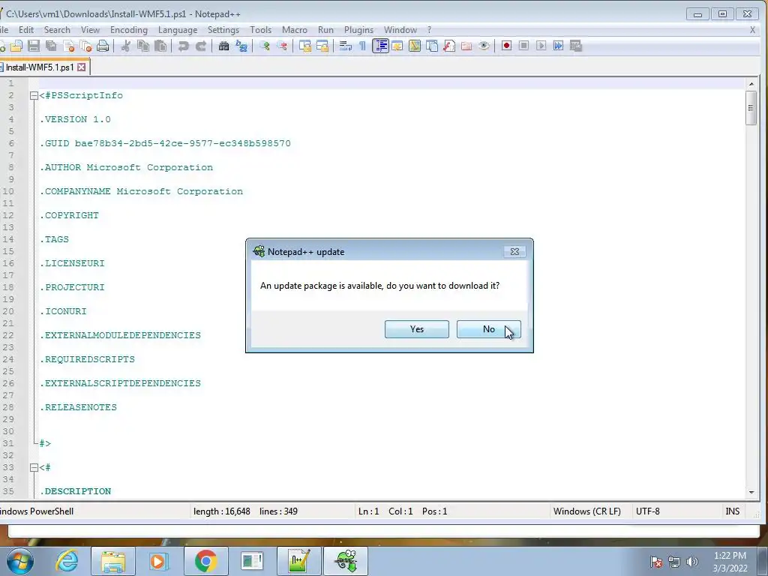Click Windows (CR LF) in status bar

pyautogui.click(x=586, y=511)
